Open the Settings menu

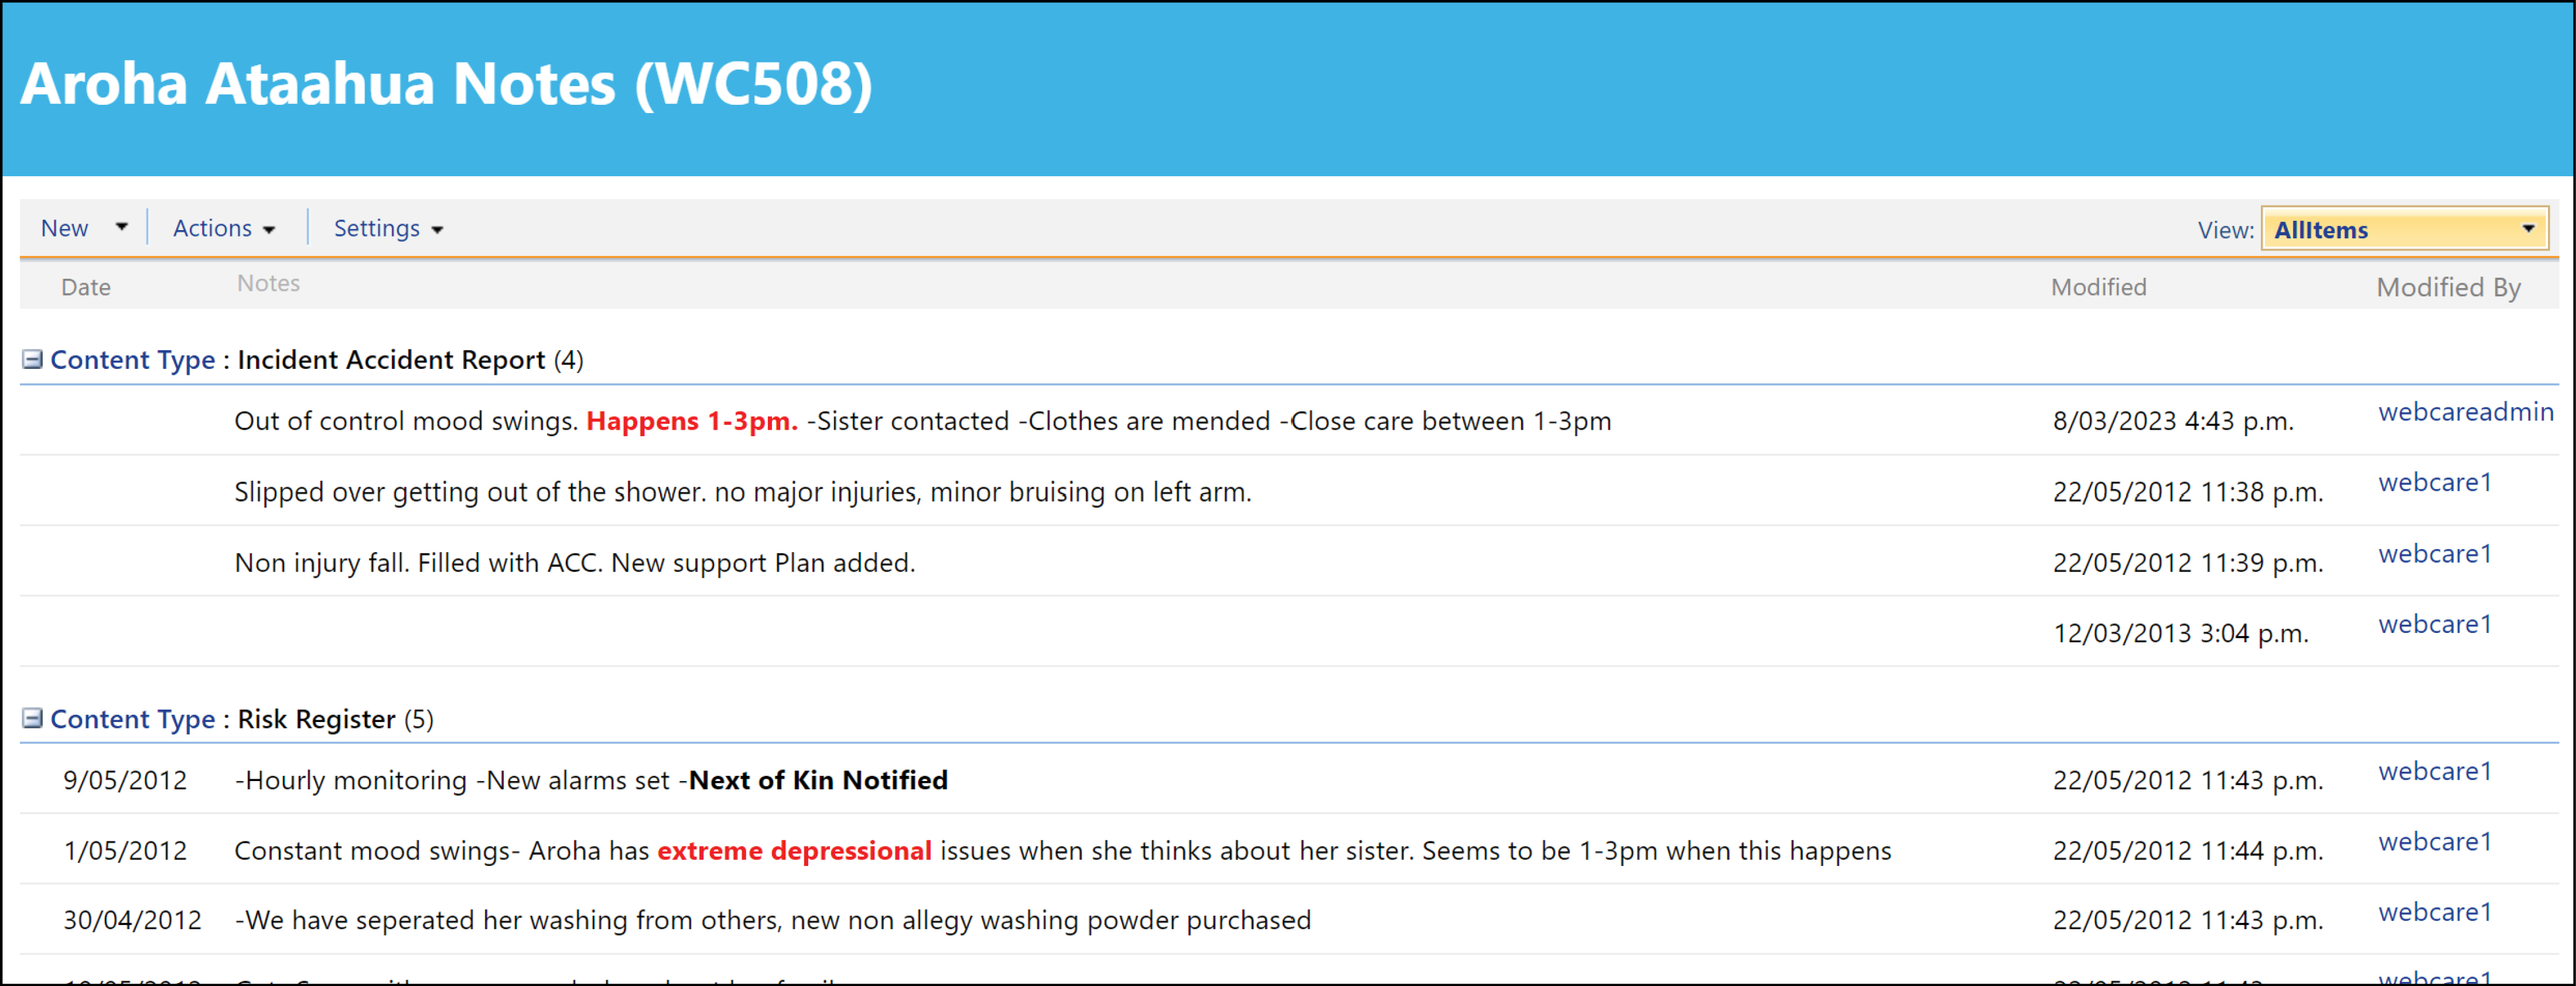coord(388,228)
